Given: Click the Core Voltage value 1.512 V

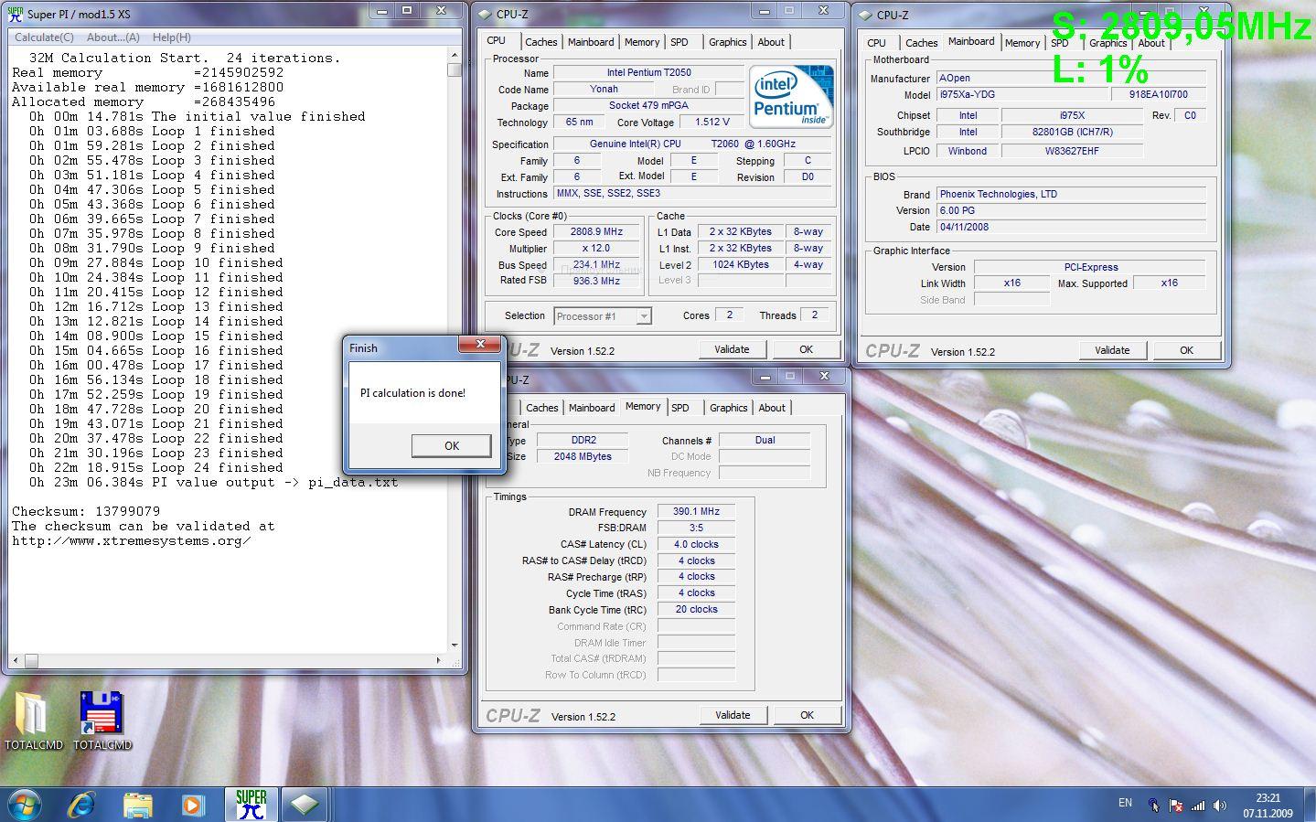Looking at the screenshot, I should pos(712,122).
